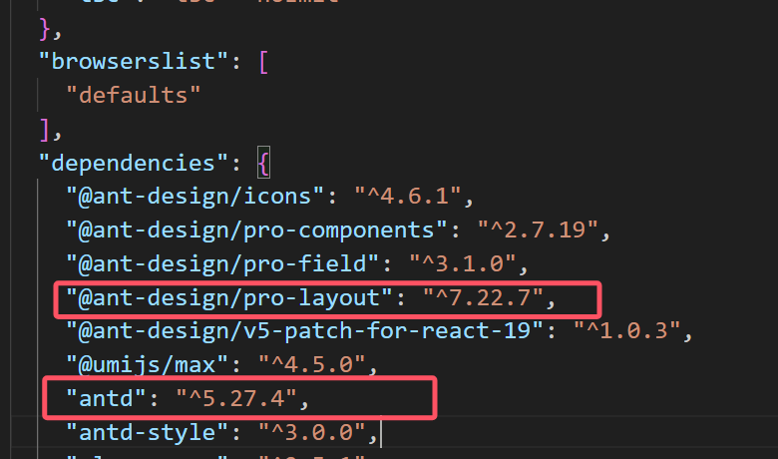The width and height of the screenshot is (778, 459).
Task: Click the "^7.22.7" version value
Action: tap(484, 297)
